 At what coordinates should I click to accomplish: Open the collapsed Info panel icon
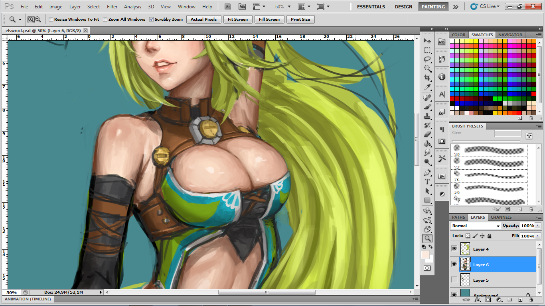click(x=442, y=77)
